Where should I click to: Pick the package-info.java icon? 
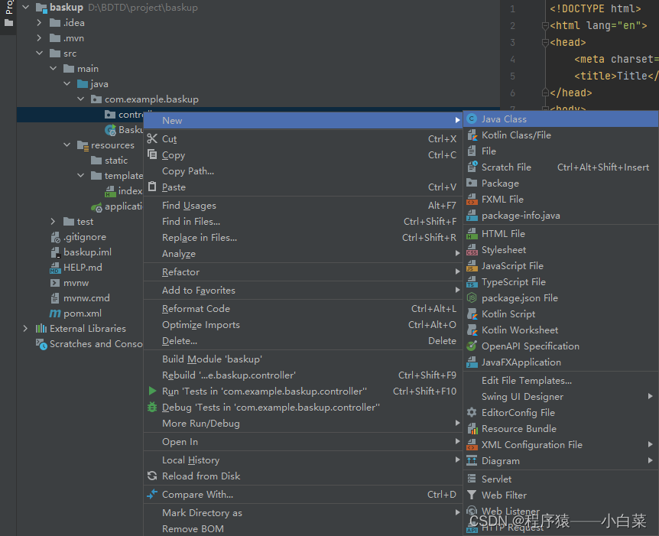472,216
